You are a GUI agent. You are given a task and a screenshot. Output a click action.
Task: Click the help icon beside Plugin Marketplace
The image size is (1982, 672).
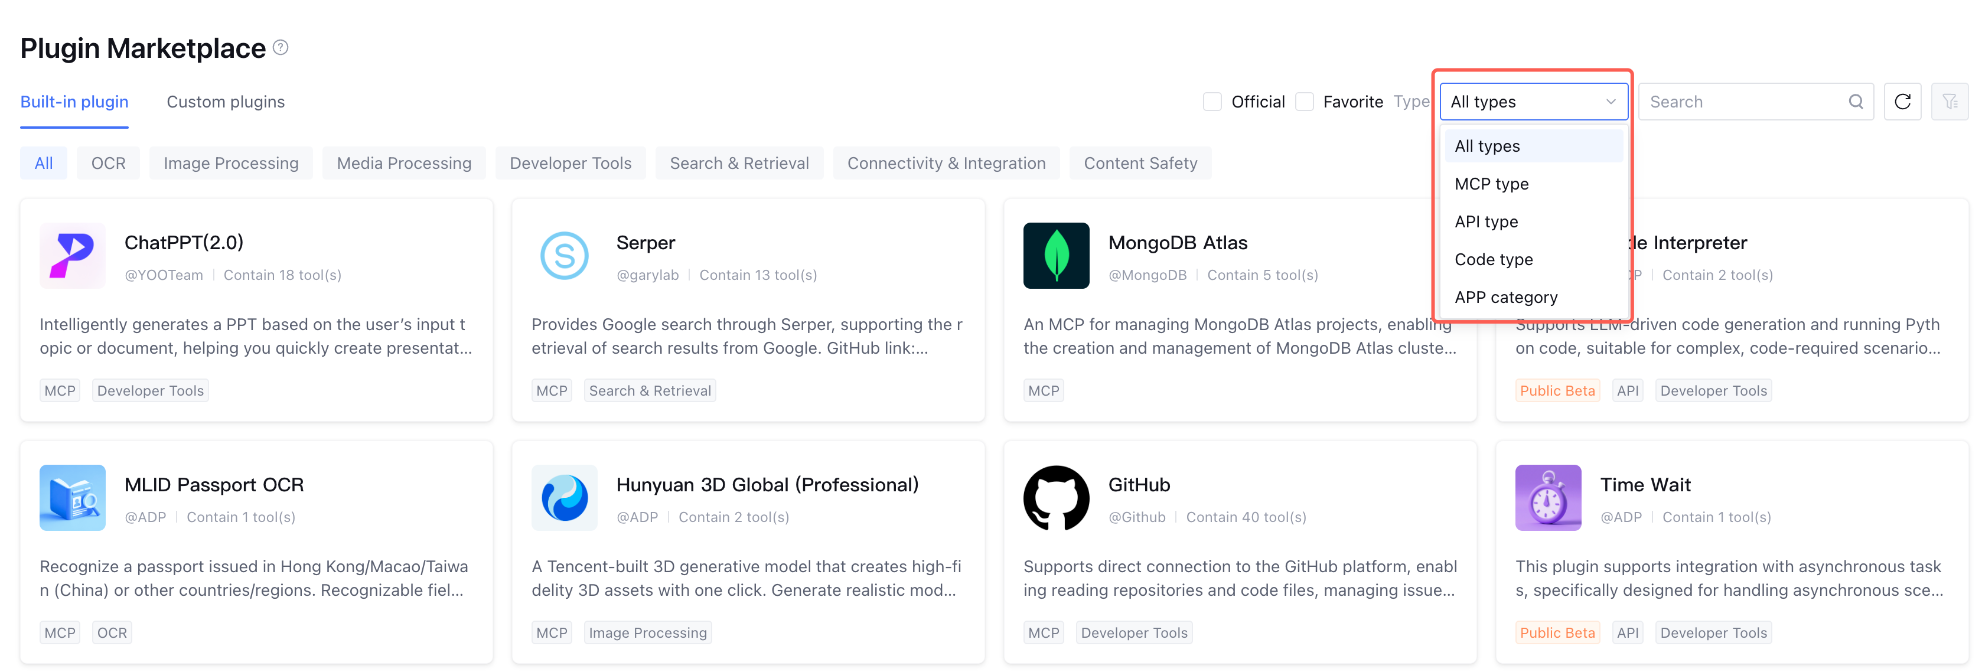281,48
